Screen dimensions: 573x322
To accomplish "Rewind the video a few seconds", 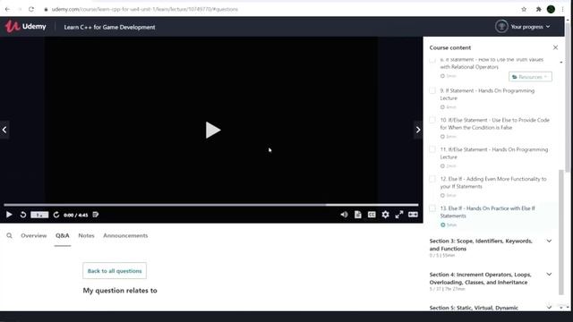I will 23,215.
